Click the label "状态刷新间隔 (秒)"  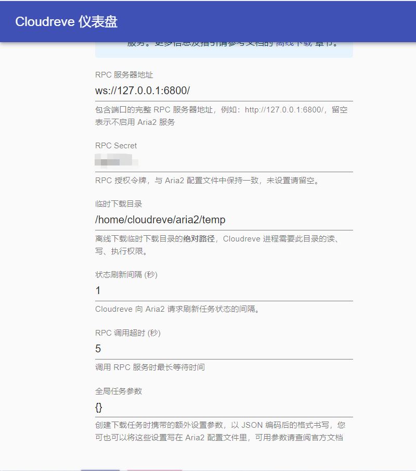(x=126, y=275)
